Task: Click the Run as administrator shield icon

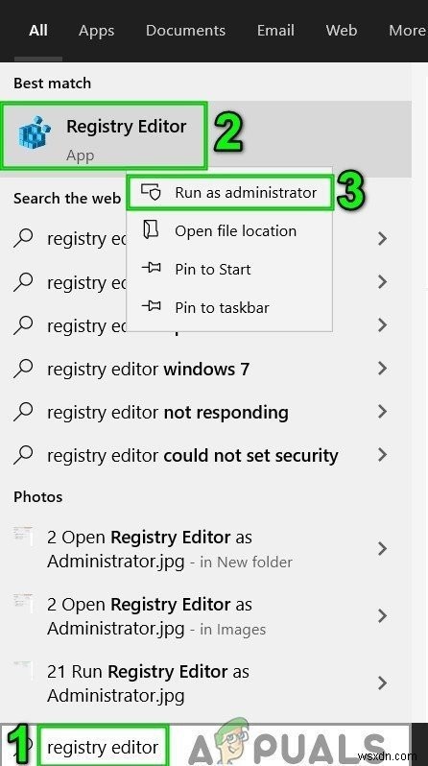Action: (x=151, y=192)
